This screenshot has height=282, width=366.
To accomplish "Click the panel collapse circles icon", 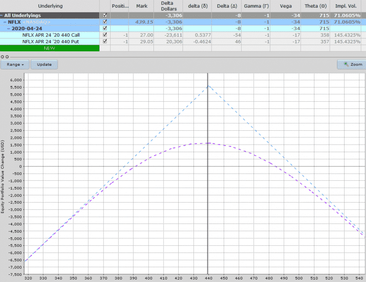I will pyautogui.click(x=3, y=57).
